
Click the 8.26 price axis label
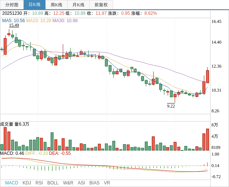coord(215,111)
